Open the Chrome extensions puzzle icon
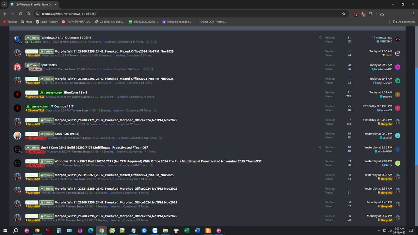 pyautogui.click(x=370, y=14)
